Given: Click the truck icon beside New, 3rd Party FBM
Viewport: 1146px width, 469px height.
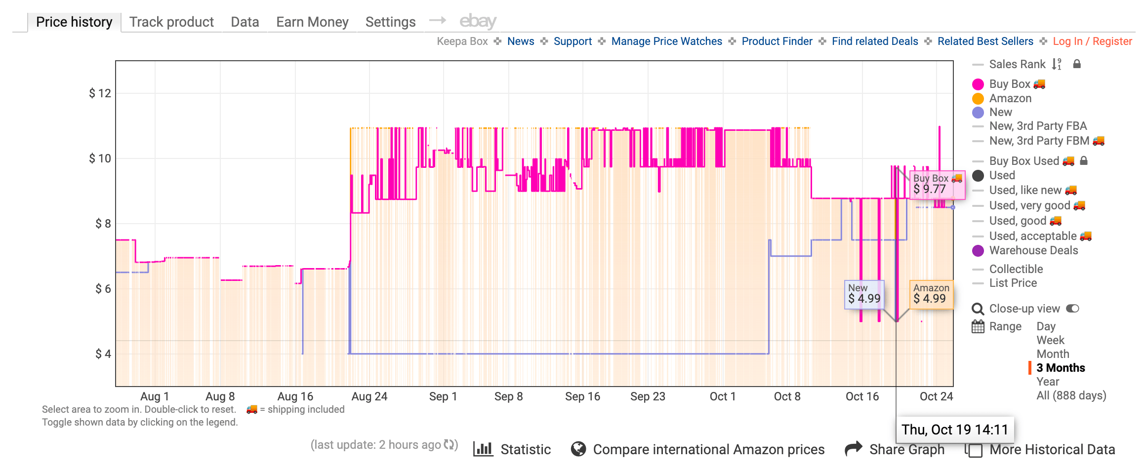Looking at the screenshot, I should [x=1098, y=141].
